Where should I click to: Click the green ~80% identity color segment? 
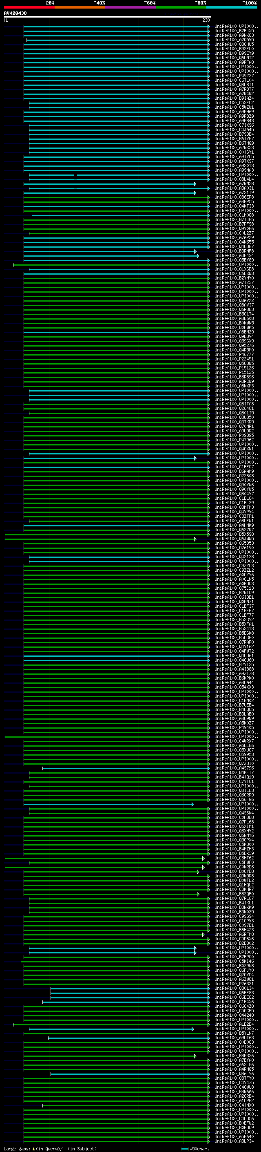pos(181,7)
